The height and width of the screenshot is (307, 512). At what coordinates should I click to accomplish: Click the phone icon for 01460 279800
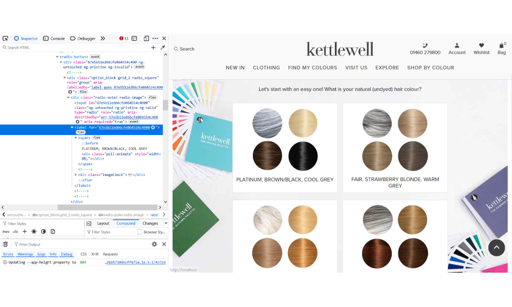coord(425,46)
